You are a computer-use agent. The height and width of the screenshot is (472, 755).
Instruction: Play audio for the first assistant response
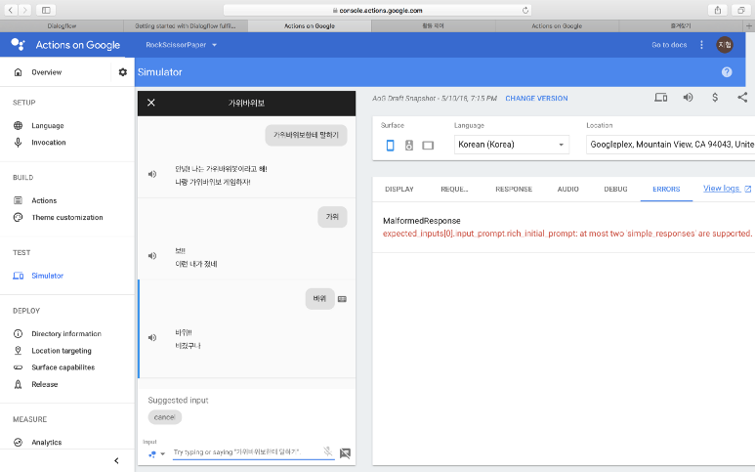pos(151,174)
